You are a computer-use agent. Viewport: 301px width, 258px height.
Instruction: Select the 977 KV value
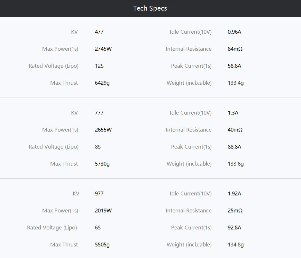point(99,193)
